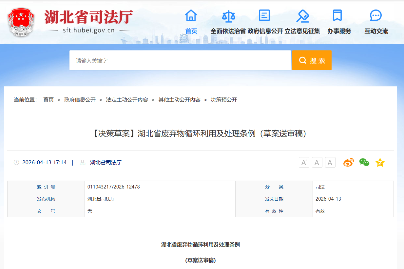The height and width of the screenshot is (269, 404).
Task: Click the document icon above 政府信息公开
Action: click(264, 15)
